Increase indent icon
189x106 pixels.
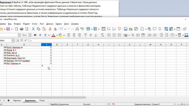point(161,35)
